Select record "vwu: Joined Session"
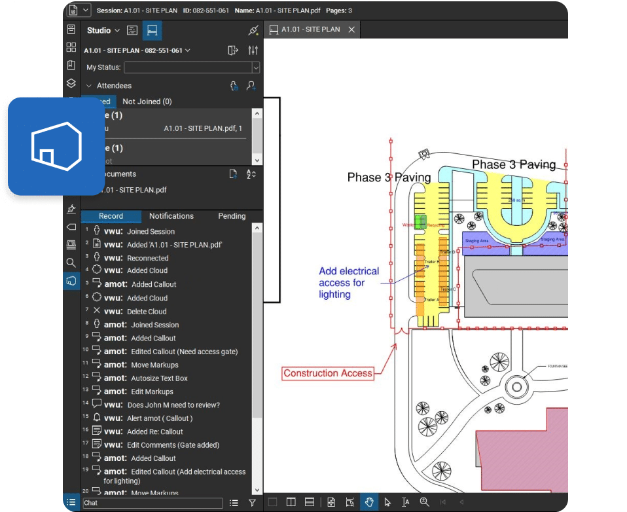The image size is (627, 512). (167, 232)
